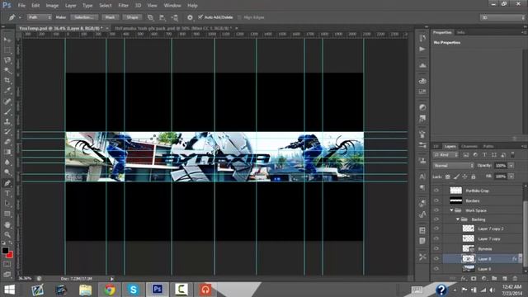
Task: Add layer style fx icon at bottom
Action: 464,279
